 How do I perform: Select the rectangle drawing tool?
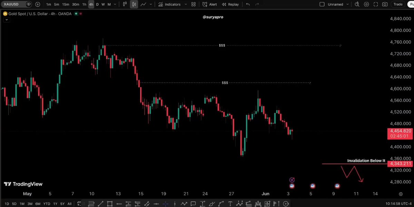pos(110,204)
